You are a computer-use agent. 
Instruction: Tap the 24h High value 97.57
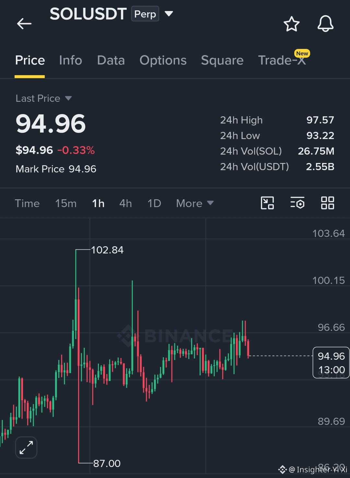point(320,120)
